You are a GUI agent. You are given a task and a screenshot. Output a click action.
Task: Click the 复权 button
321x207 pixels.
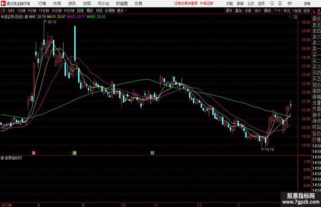[229, 11]
